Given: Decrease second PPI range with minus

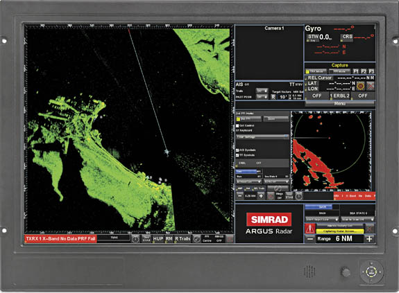Looking at the screenshot, I should pos(239,196).
